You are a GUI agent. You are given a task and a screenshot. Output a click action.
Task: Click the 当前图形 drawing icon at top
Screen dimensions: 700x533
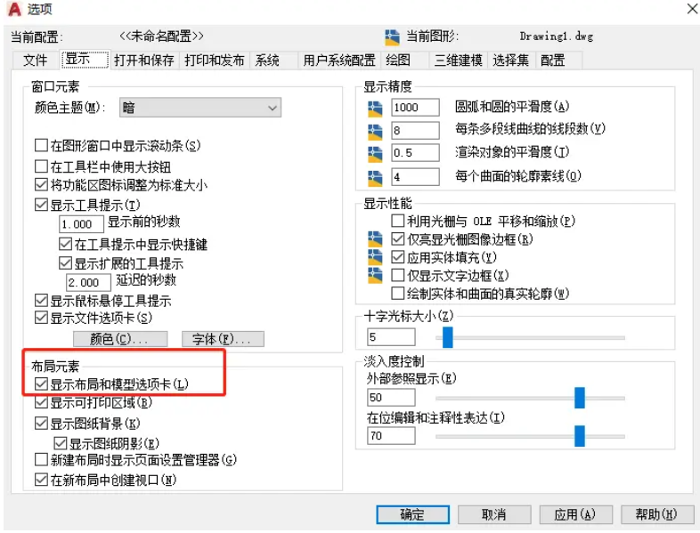(392, 37)
